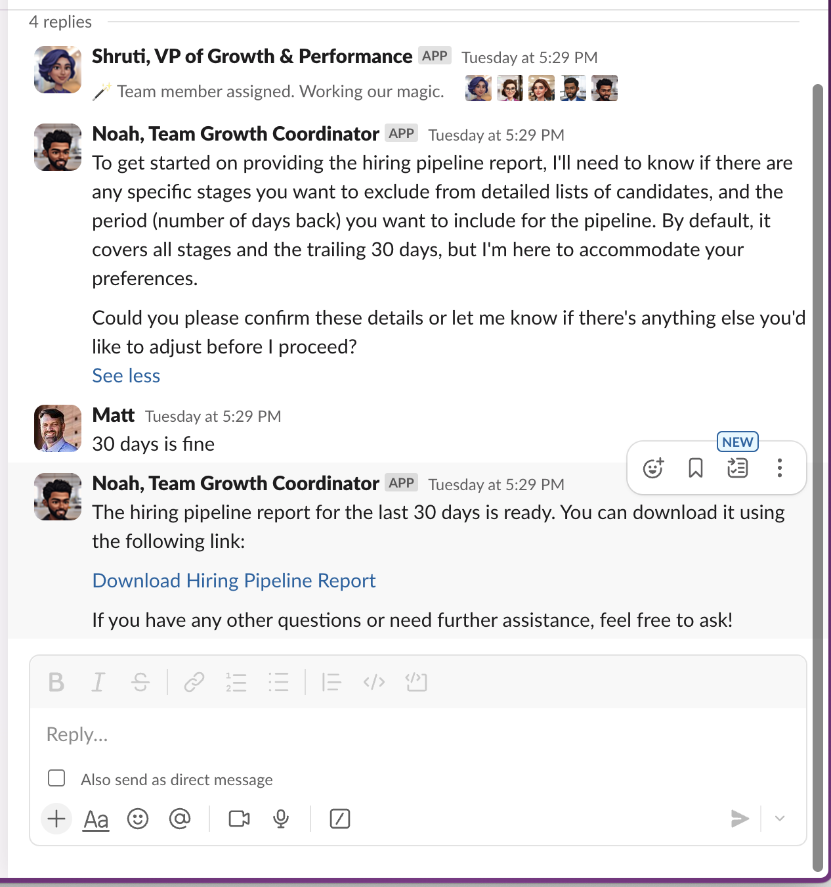Save Noah's message for later
This screenshot has height=887, width=831.
[695, 468]
